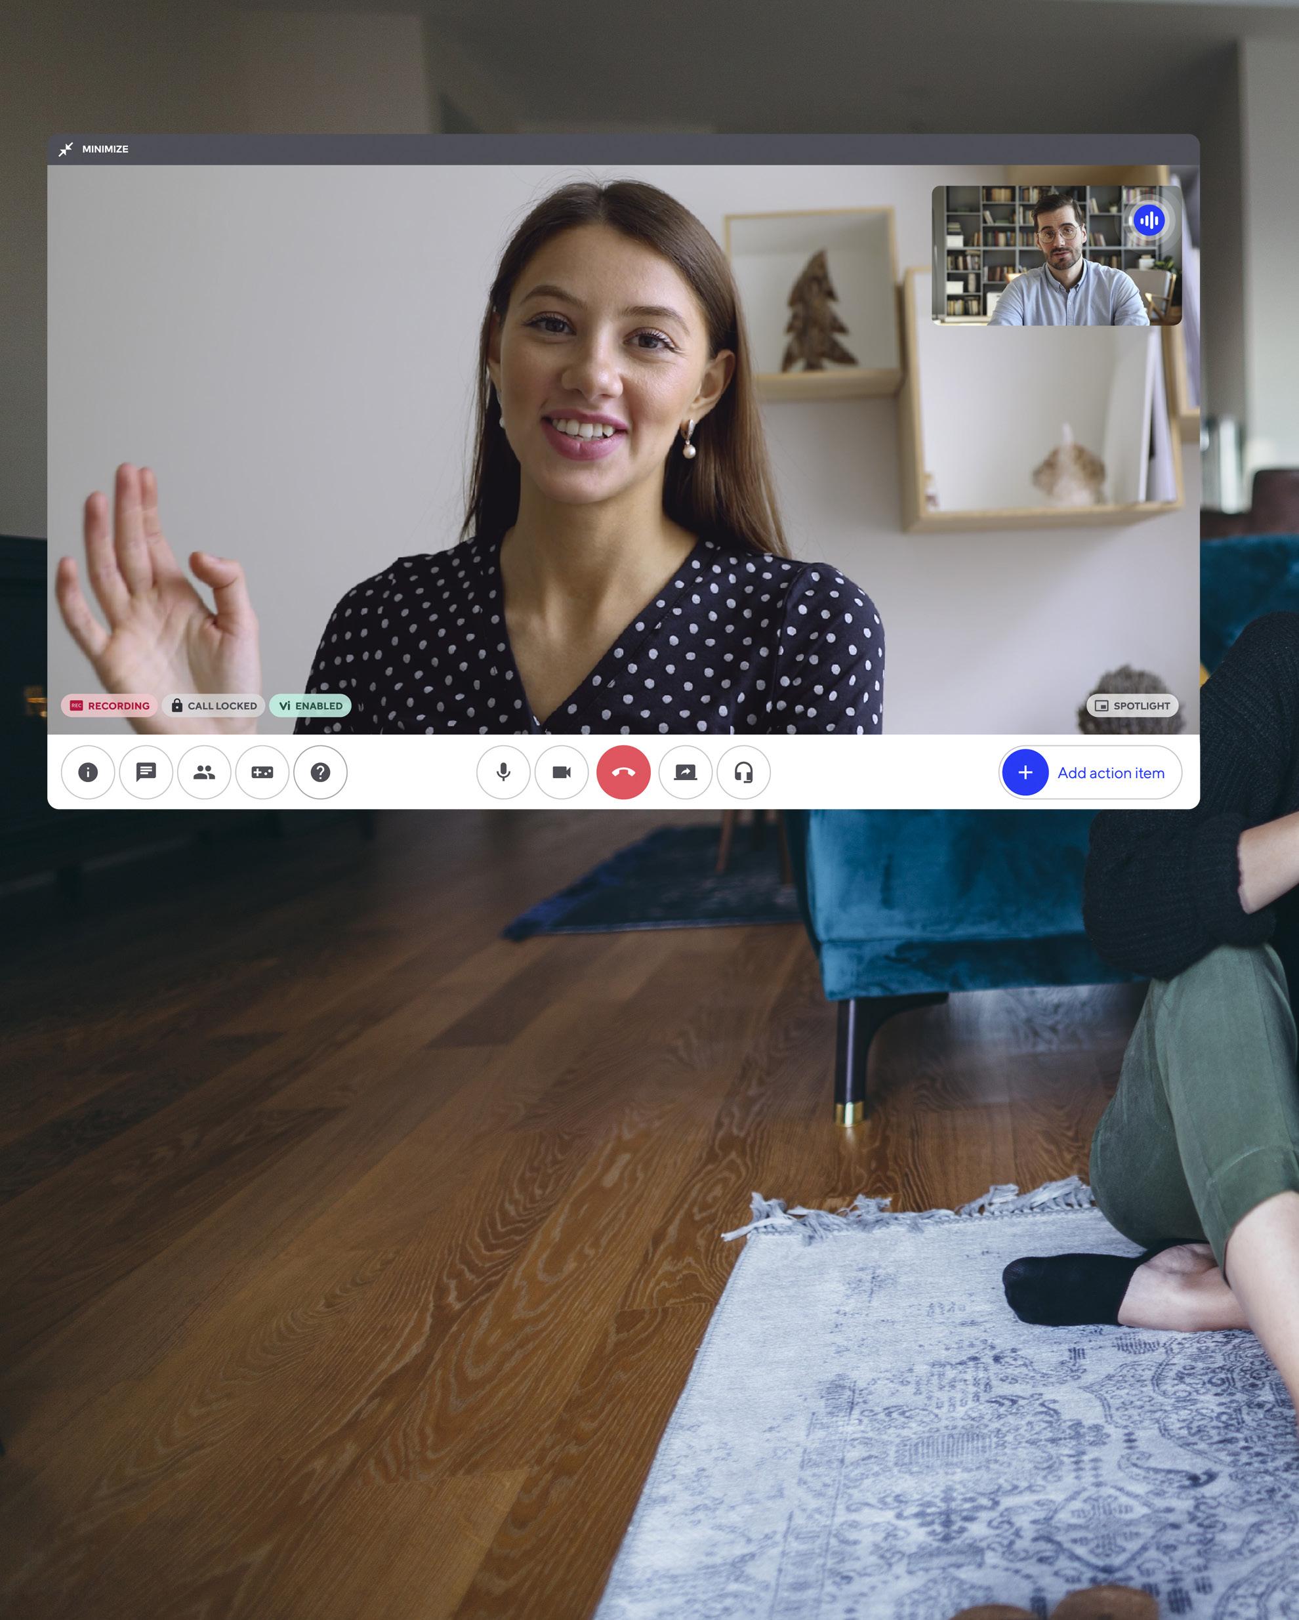Viewport: 1299px width, 1620px height.
Task: Toggle the Spotlight button
Action: coord(1132,705)
